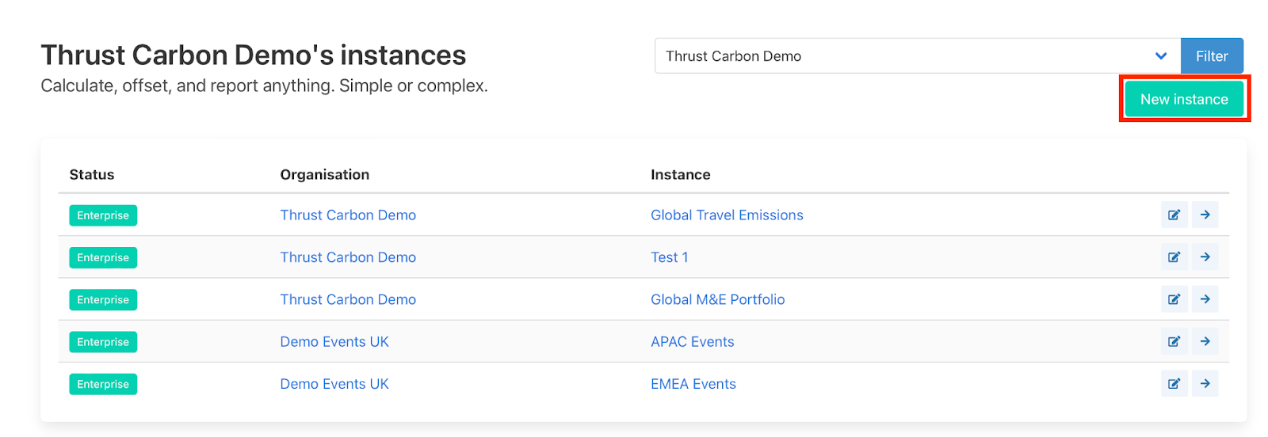
Task: Click Enterprise status badge in first row
Action: tap(103, 215)
